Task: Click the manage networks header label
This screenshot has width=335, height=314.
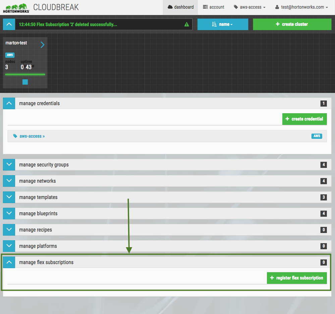Action: pos(37,181)
